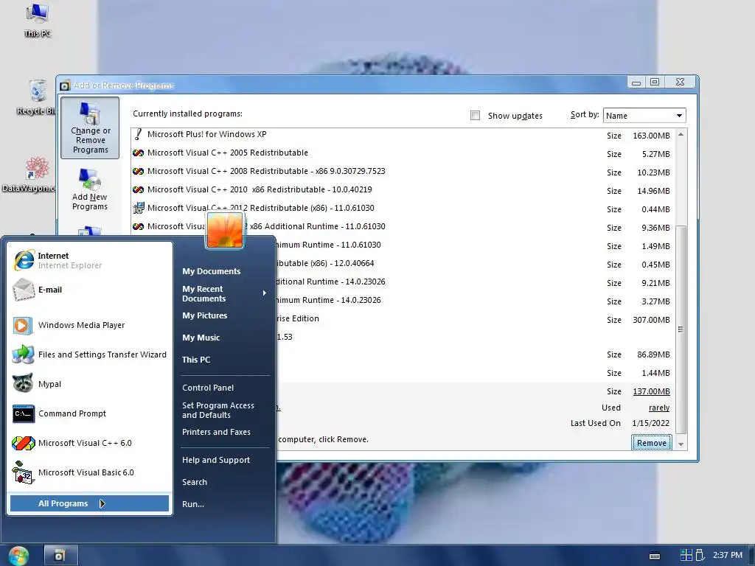Launch Microsoft Visual Basic 6.0
The width and height of the screenshot is (755, 566).
[x=89, y=472]
